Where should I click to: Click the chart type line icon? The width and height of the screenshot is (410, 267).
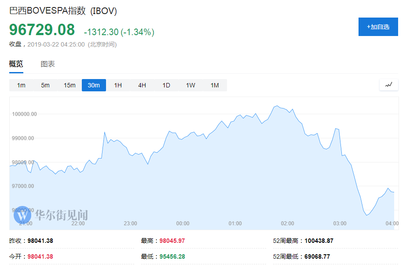pyautogui.click(x=389, y=85)
